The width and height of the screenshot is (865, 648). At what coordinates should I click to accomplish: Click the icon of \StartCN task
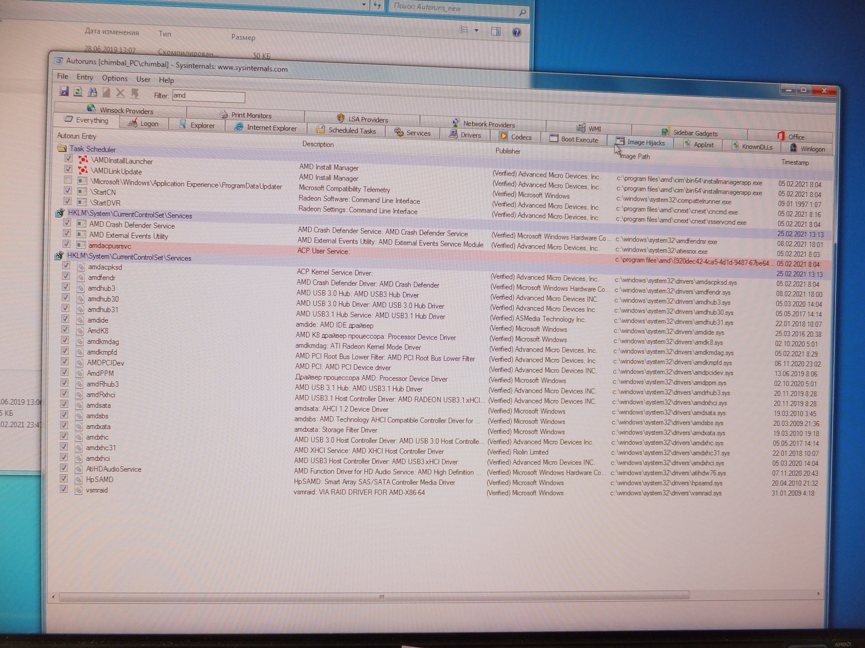point(82,191)
